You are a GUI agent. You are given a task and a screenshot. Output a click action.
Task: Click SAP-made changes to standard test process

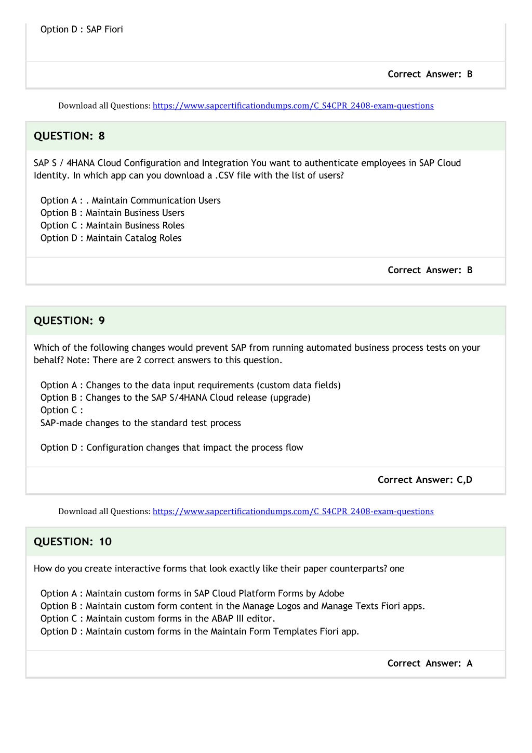point(141,423)
